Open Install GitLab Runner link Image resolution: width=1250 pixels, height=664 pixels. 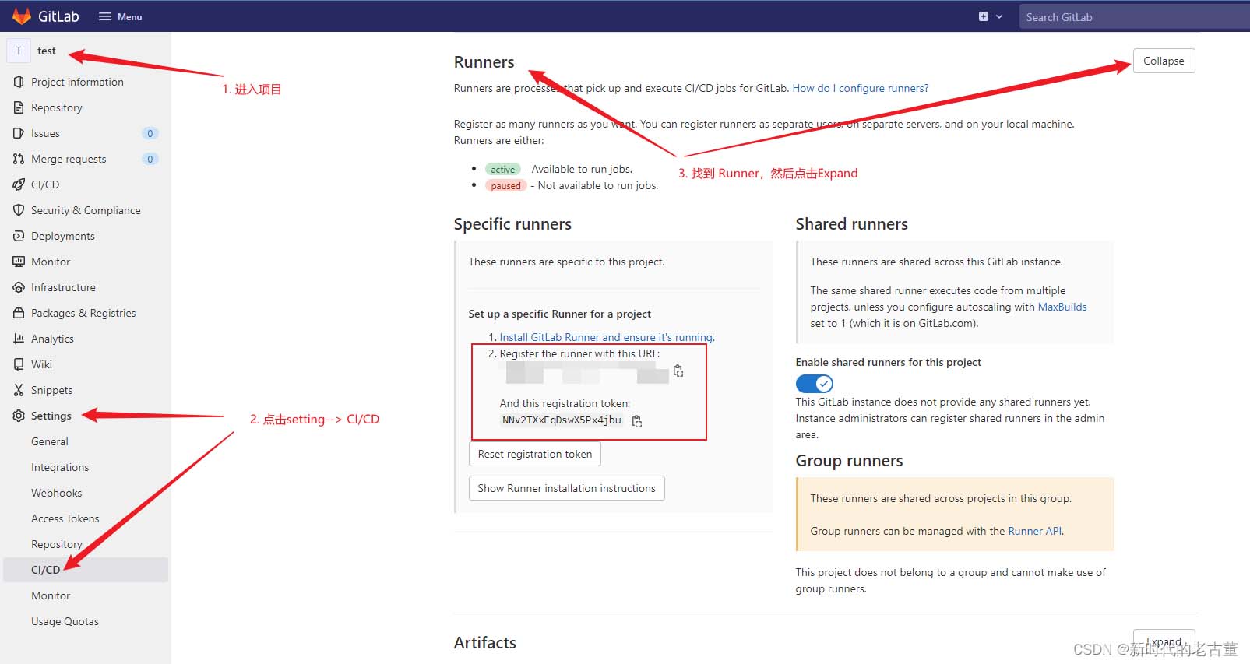click(606, 337)
